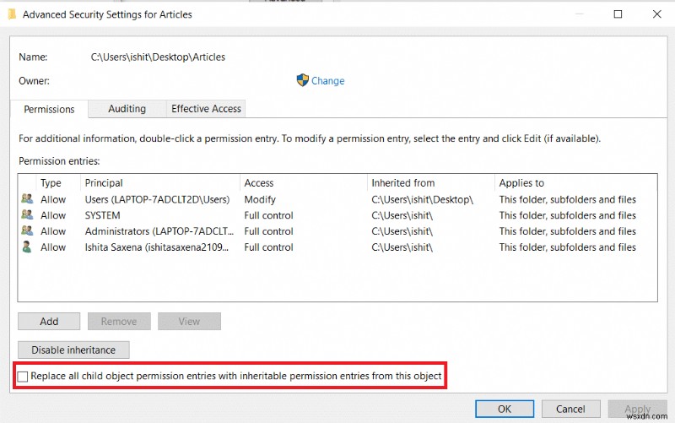This screenshot has width=675, height=423.
Task: Enable Replace all child object permission entries checkbox
Action: tap(23, 376)
